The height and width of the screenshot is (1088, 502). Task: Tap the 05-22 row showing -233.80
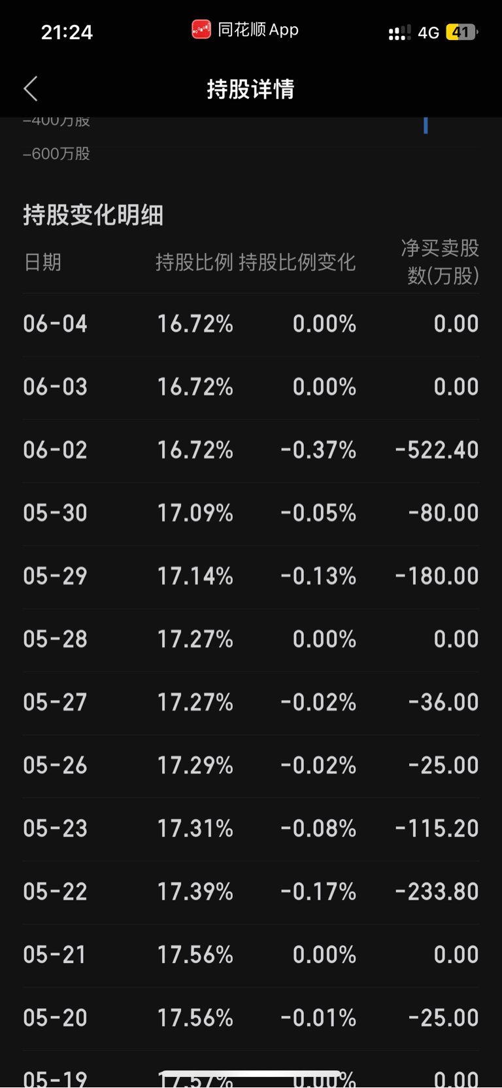point(251,892)
